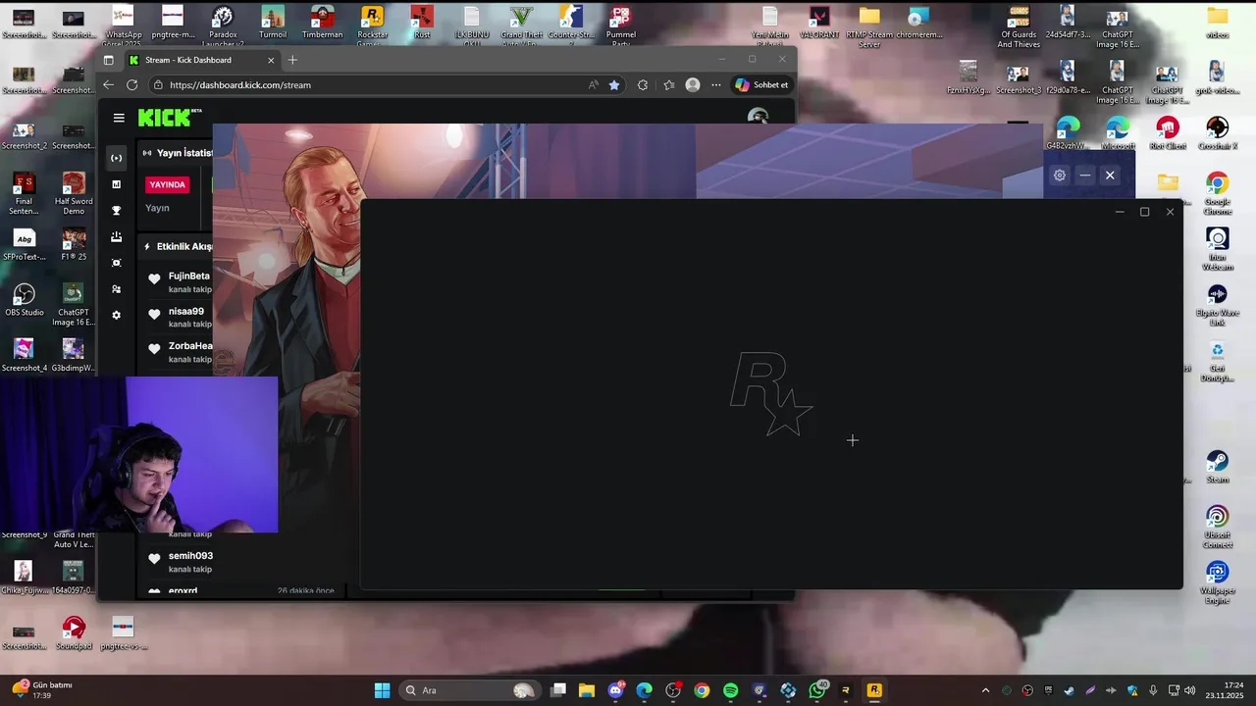Image resolution: width=1256 pixels, height=706 pixels.
Task: Open WhatsApp from the taskbar
Action: [x=817, y=690]
